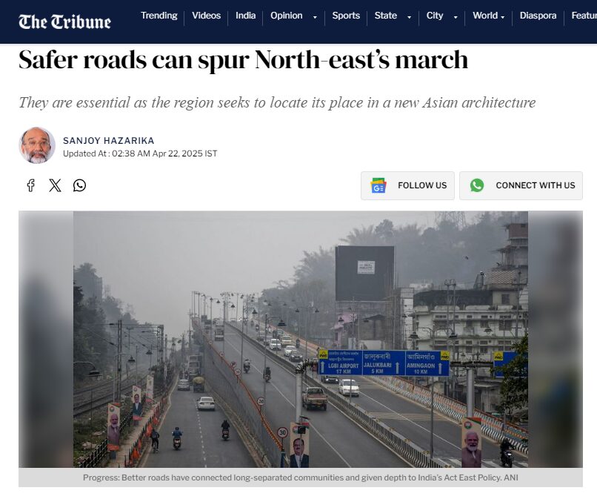
Task: Click the CONNECT WITH US button
Action: point(521,185)
